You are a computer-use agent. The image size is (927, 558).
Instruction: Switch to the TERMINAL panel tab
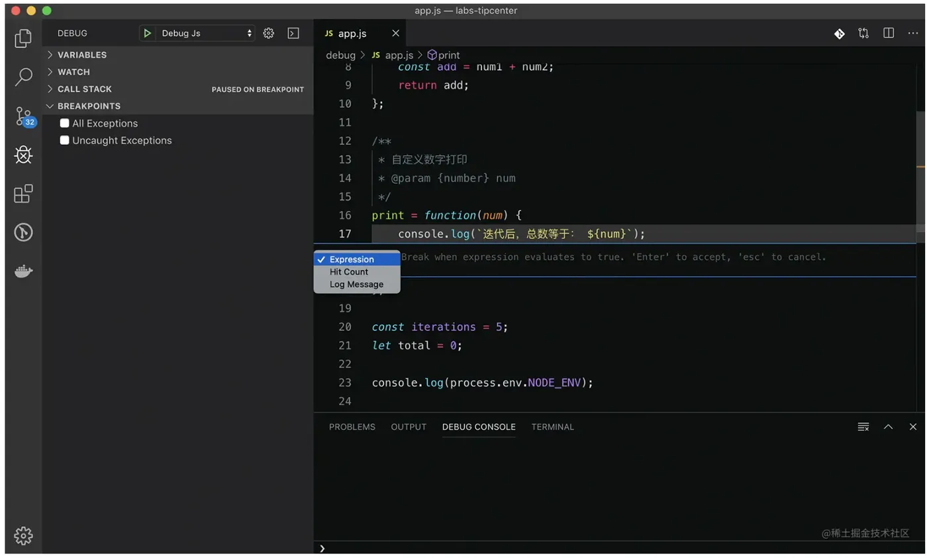[x=553, y=427]
